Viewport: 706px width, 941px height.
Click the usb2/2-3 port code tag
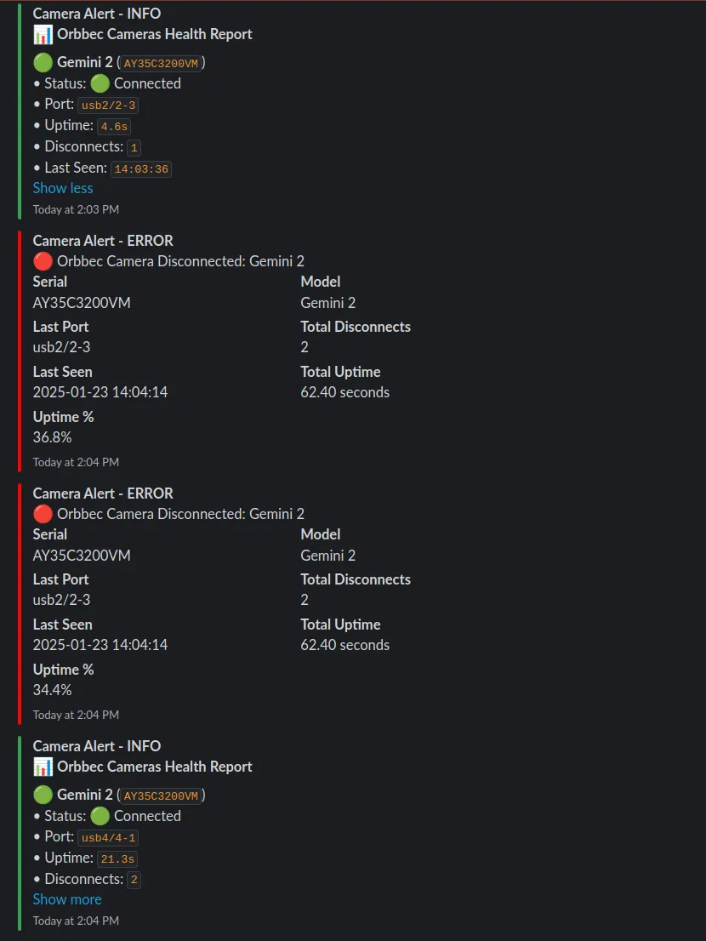(109, 105)
